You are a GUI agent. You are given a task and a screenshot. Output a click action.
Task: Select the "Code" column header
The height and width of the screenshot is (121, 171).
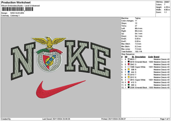click(x=150, y=57)
